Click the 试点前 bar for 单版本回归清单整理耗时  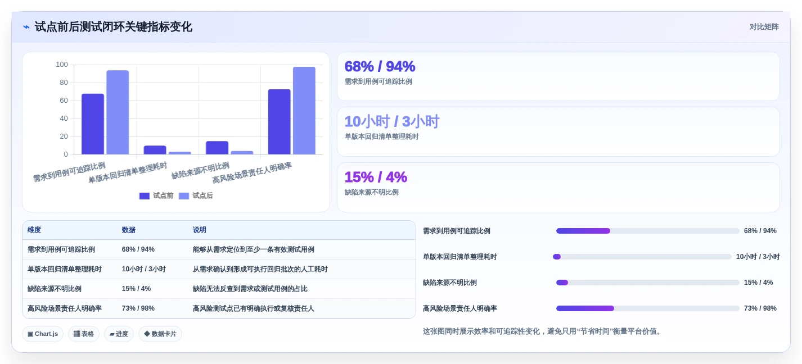click(155, 150)
